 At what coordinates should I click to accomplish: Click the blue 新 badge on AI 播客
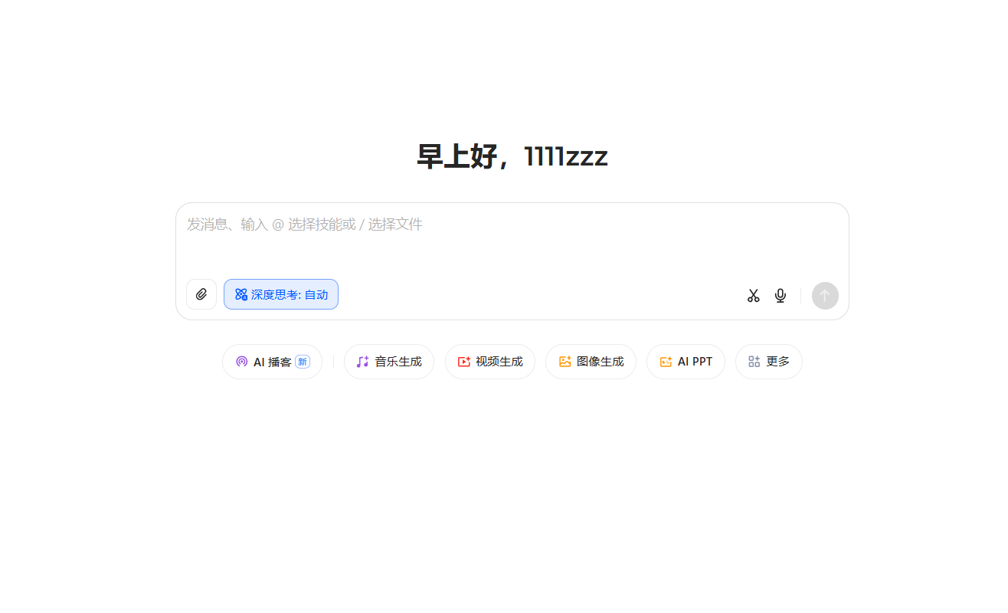tap(303, 362)
